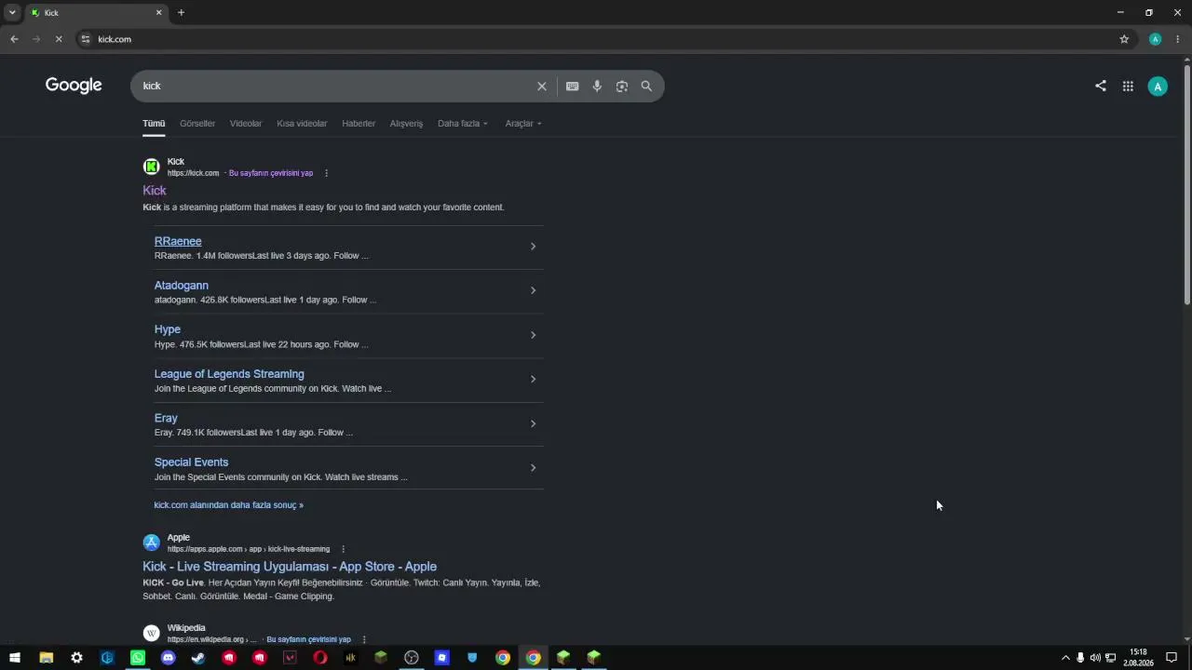Show hidden system tray icons
This screenshot has height=670, width=1192.
point(1065,658)
